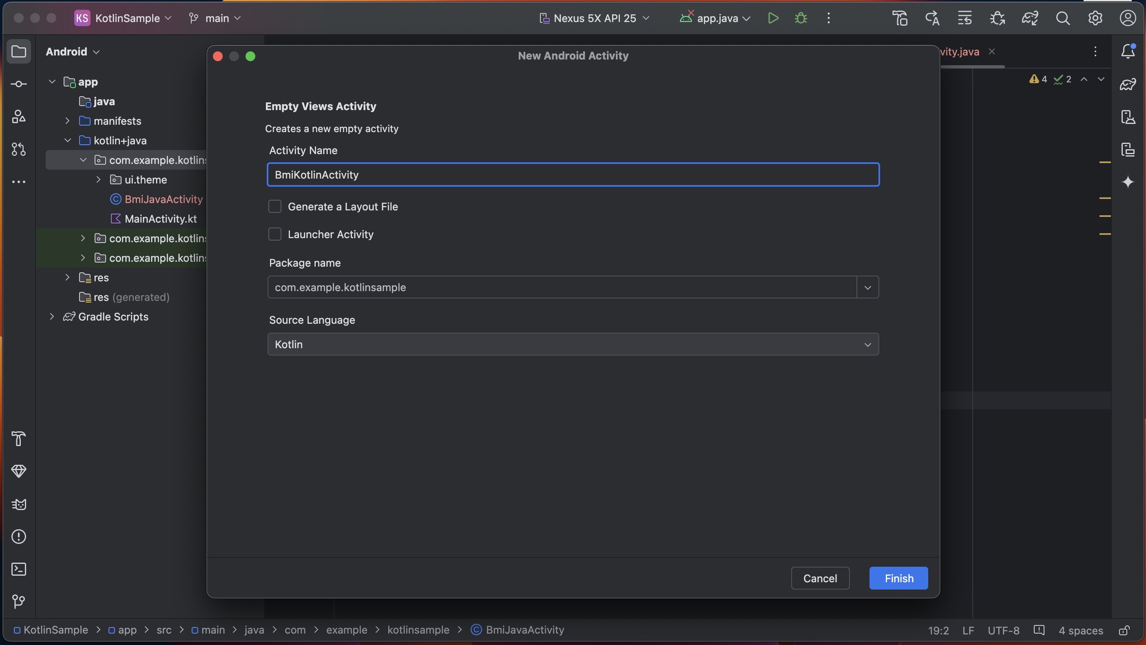
Task: Click the Gemini sparkle icon
Action: click(x=1128, y=182)
